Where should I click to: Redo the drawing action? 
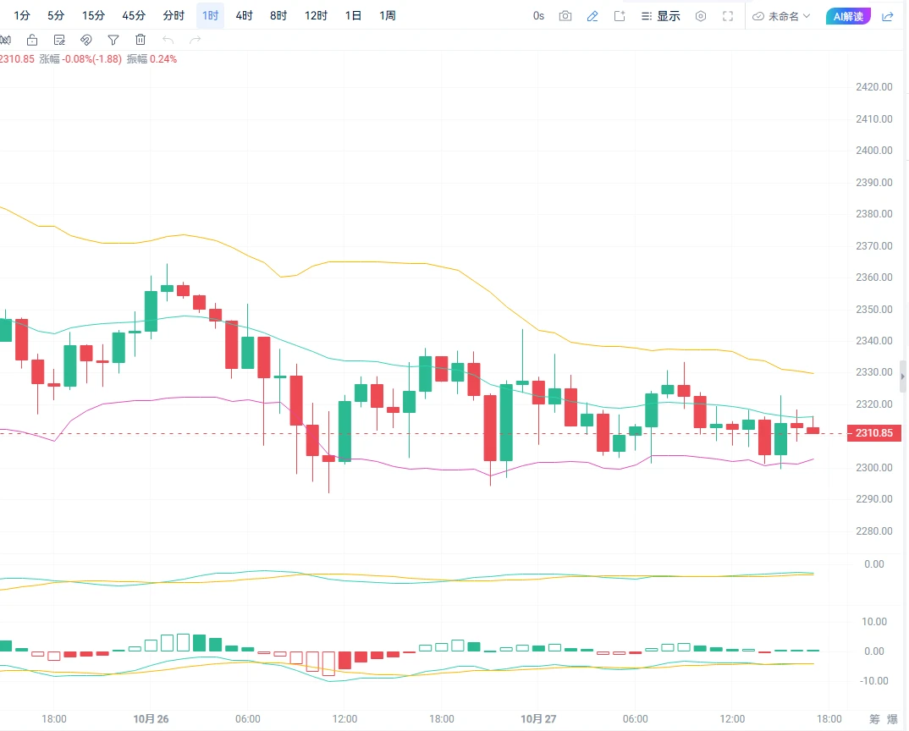point(196,40)
